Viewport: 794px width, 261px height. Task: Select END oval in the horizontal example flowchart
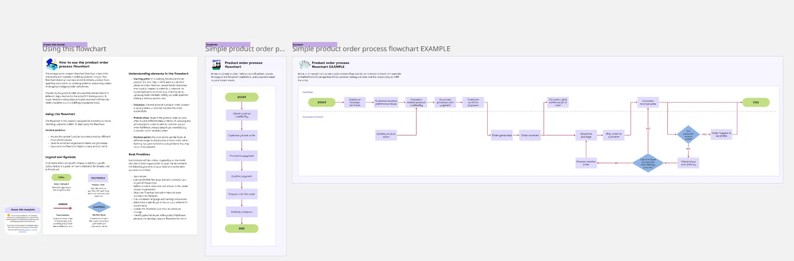tap(755, 102)
